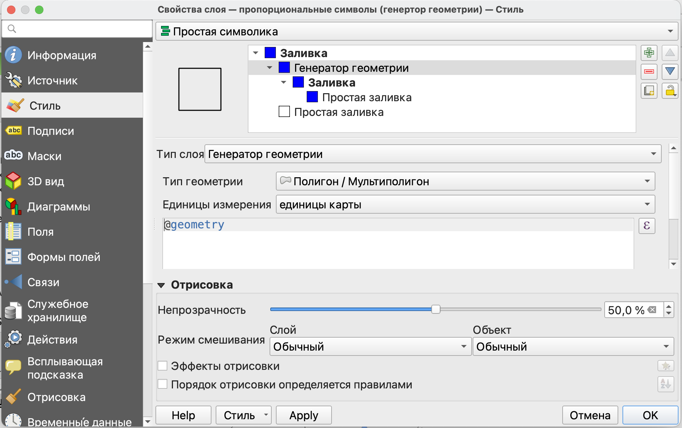Screen dimensions: 682x428
Task: Open symbol levels sort order icon
Action: [666, 385]
